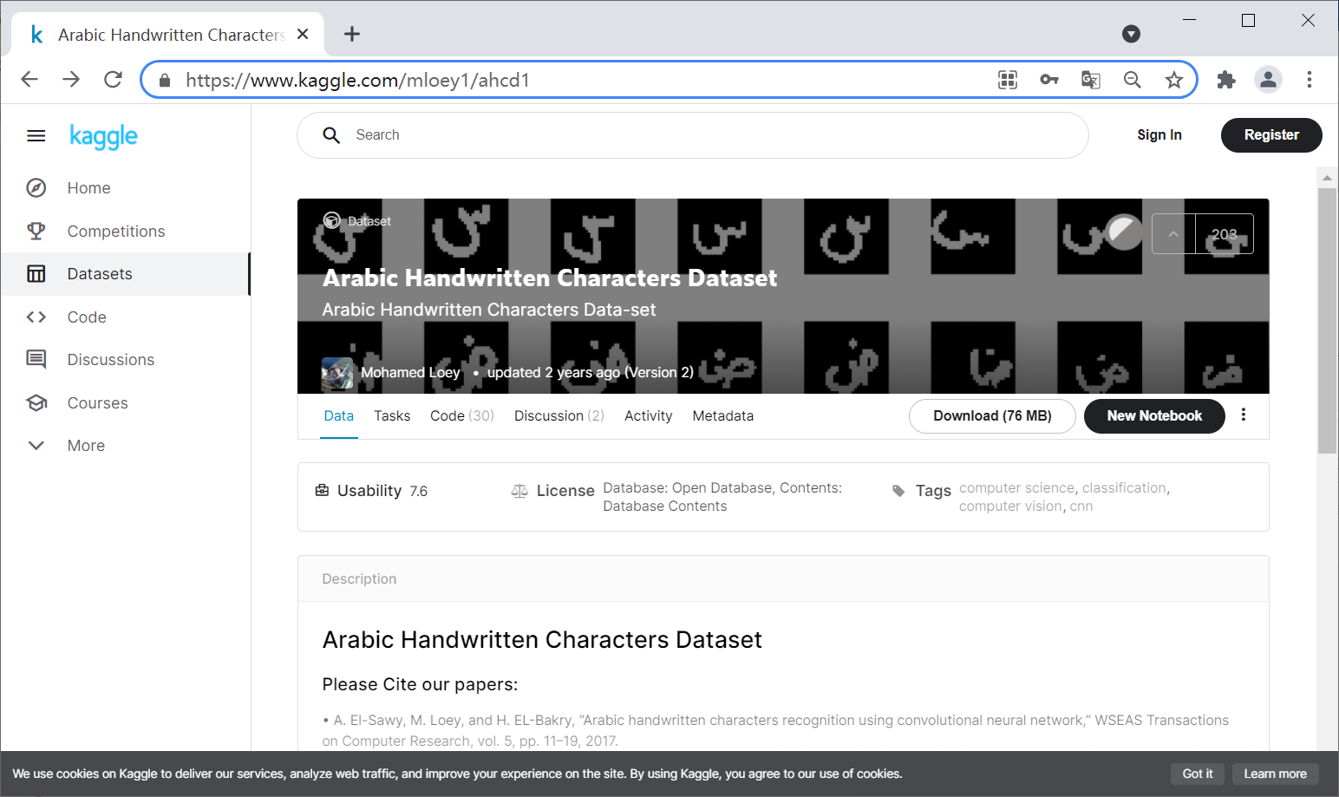The width and height of the screenshot is (1339, 797).
Task: Go back with browser back arrow
Action: click(29, 80)
